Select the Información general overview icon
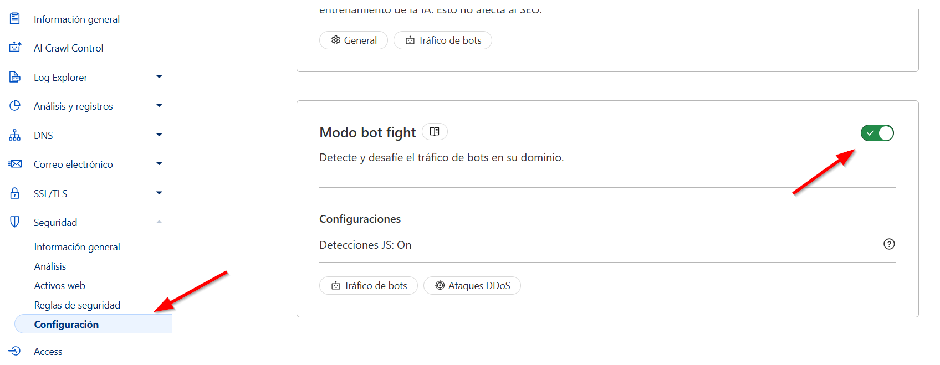Image resolution: width=940 pixels, height=365 pixels. [14, 18]
